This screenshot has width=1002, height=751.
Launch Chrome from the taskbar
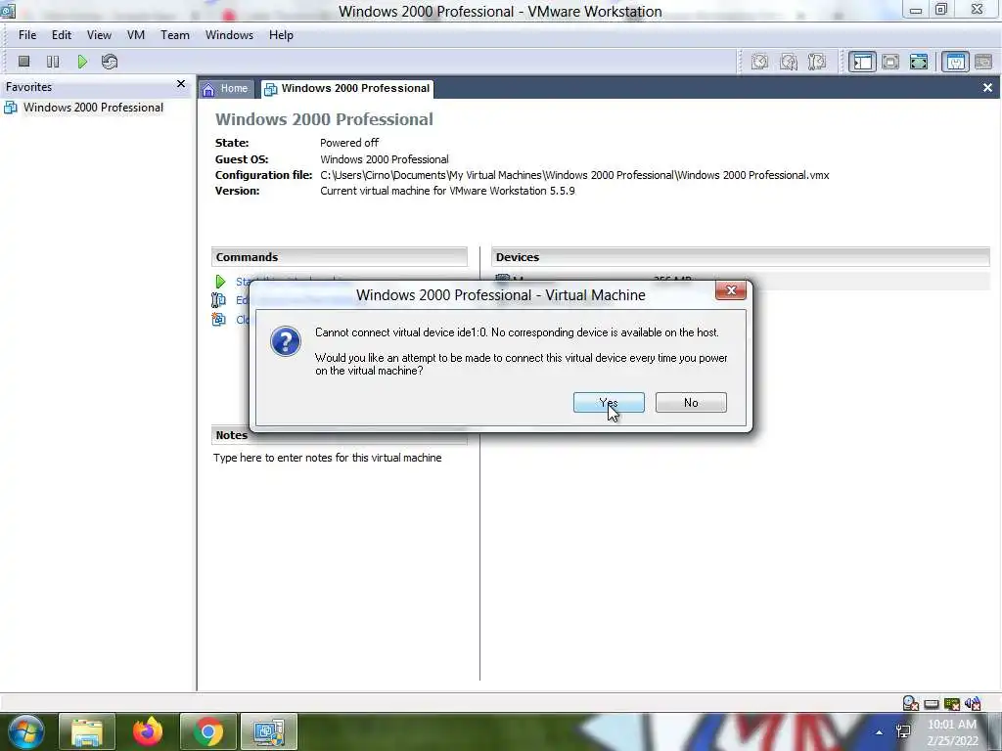[208, 731]
